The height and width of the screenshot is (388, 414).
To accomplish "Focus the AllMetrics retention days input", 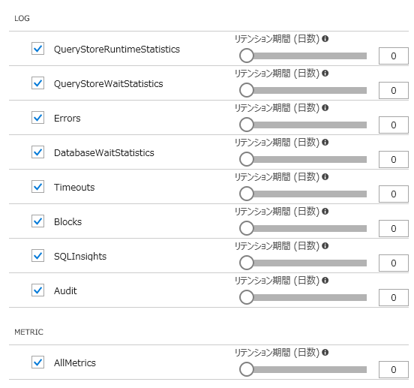I will 394,370.
